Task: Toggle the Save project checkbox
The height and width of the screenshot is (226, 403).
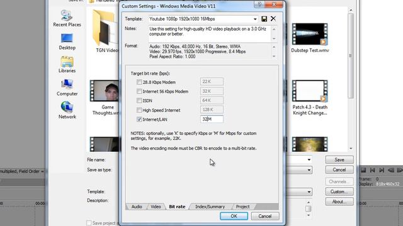Action: coord(89,223)
